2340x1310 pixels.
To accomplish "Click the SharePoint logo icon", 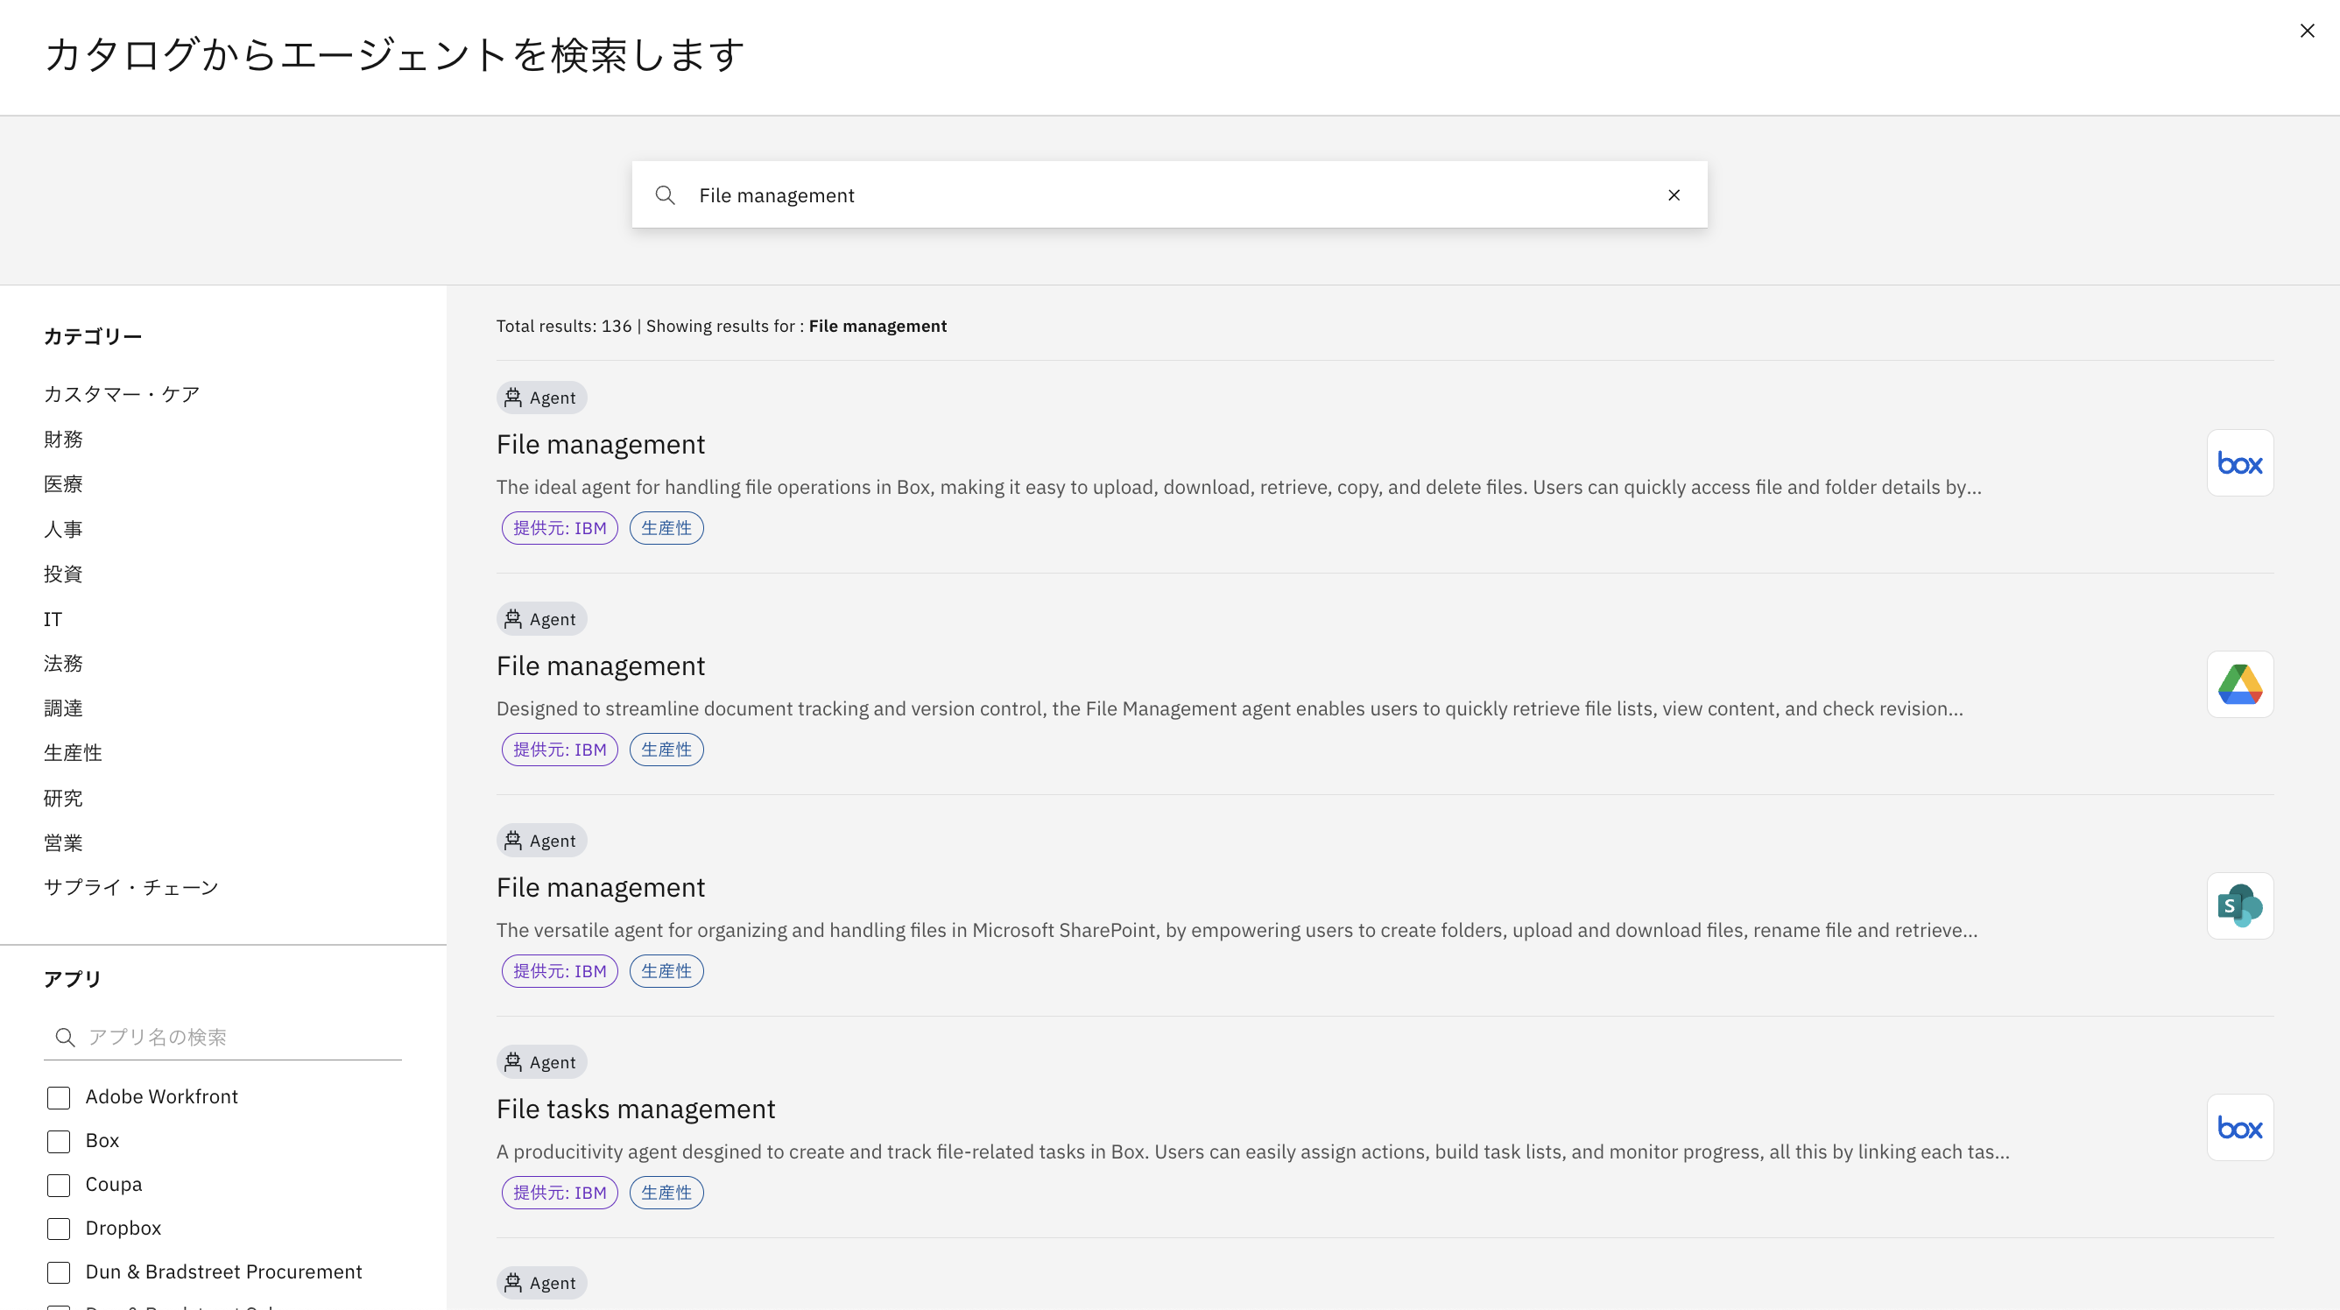I will click(x=2239, y=905).
